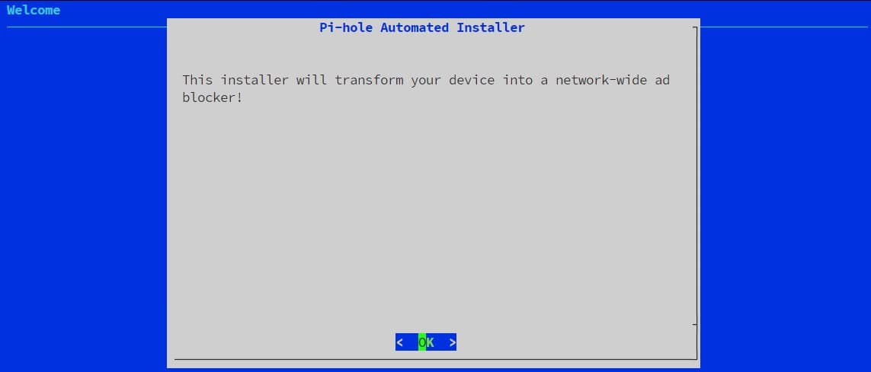Click the Pi-hole Automated Installer title

click(x=422, y=27)
